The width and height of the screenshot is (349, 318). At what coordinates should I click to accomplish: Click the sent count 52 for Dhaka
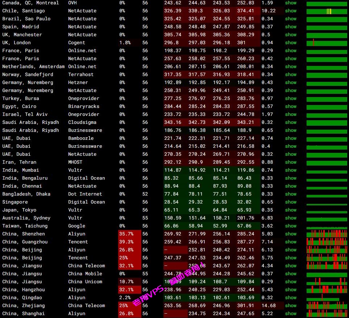tap(145, 194)
